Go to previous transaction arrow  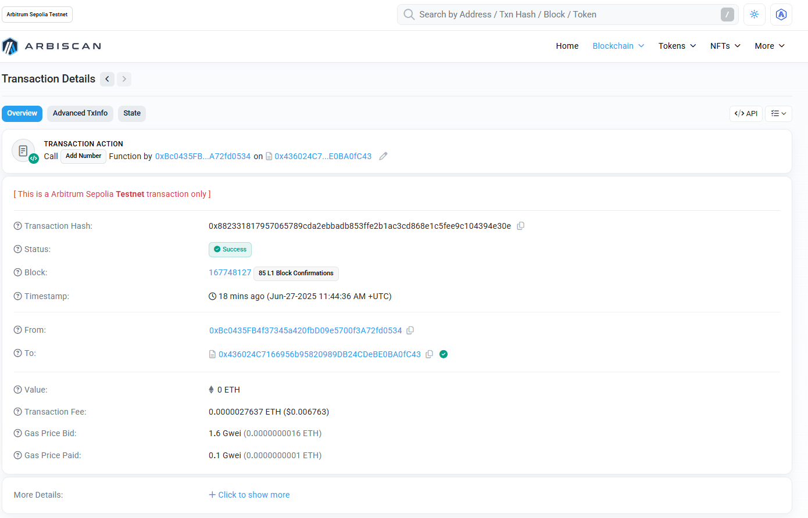pos(107,79)
